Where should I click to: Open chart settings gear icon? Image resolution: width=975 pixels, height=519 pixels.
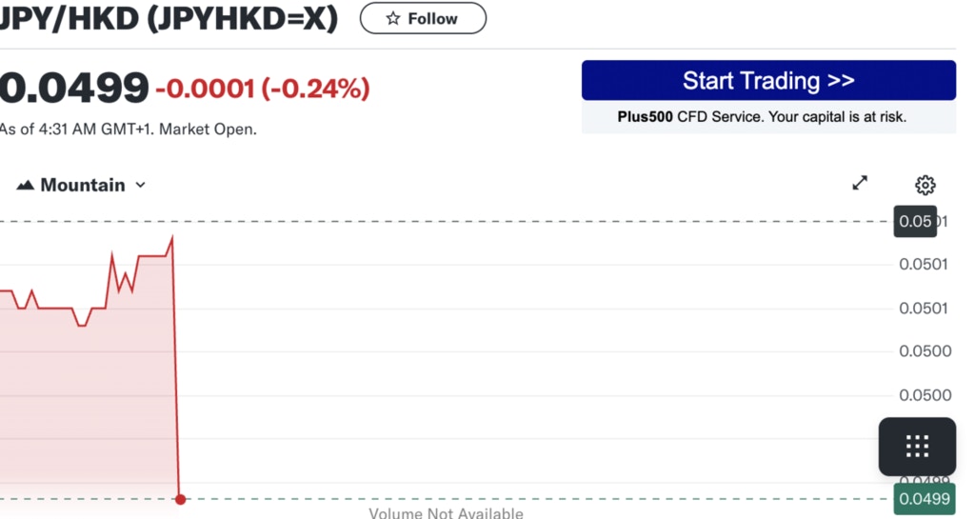[x=925, y=185]
